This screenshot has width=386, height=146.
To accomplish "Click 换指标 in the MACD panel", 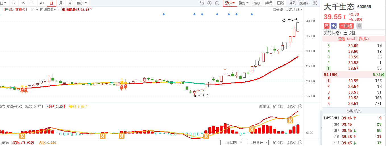I will pos(291,107).
